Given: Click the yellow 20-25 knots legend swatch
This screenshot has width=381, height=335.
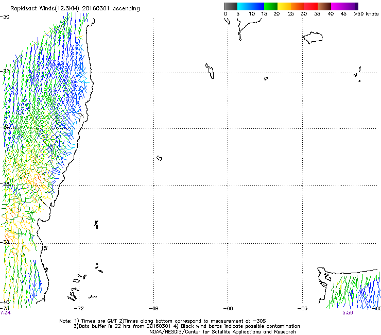Looking at the screenshot, I should tap(284, 6).
